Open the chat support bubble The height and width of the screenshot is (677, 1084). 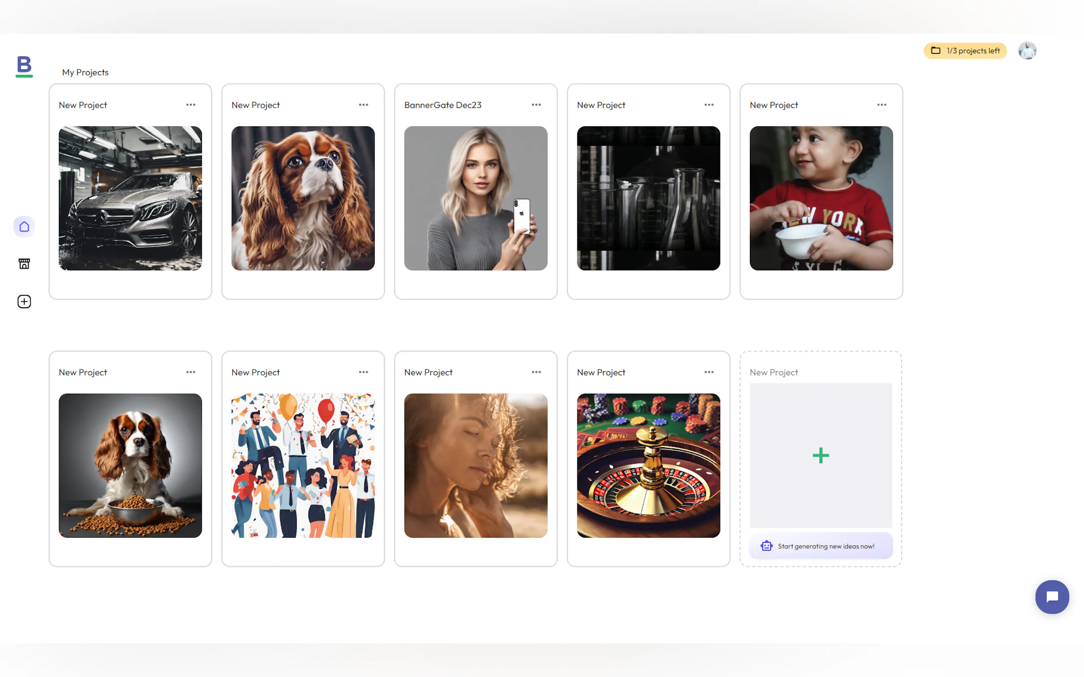pyautogui.click(x=1051, y=596)
